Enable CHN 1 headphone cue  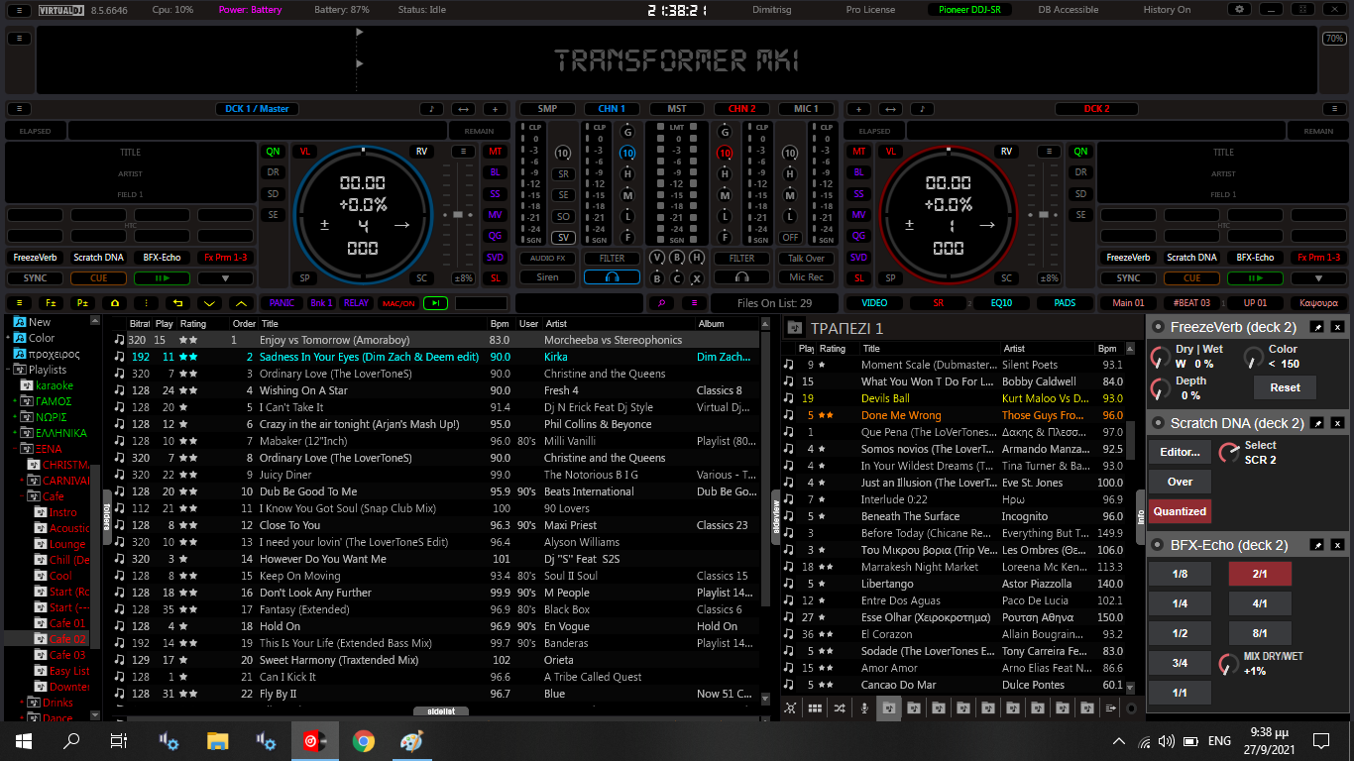pyautogui.click(x=612, y=277)
